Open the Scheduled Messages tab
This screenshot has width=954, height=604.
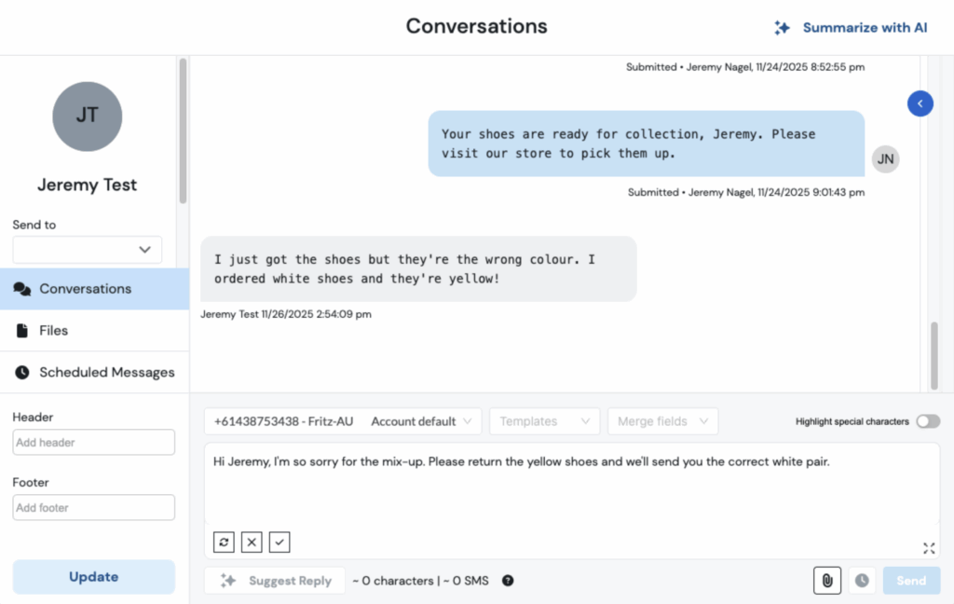pos(106,372)
